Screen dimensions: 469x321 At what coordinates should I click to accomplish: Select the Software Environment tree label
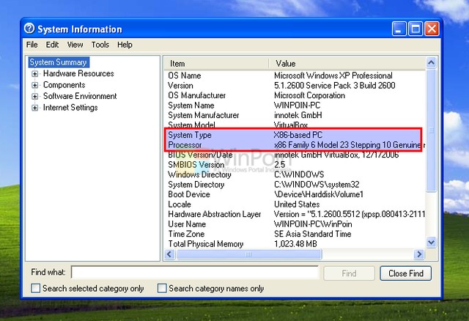pos(80,96)
